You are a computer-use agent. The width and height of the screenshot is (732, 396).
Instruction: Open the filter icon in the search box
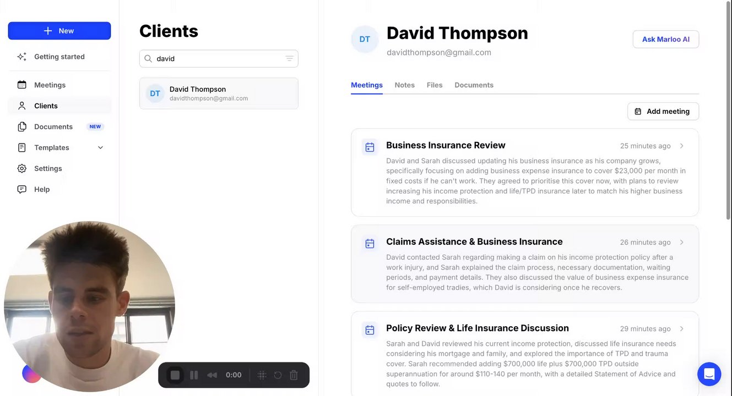(289, 58)
